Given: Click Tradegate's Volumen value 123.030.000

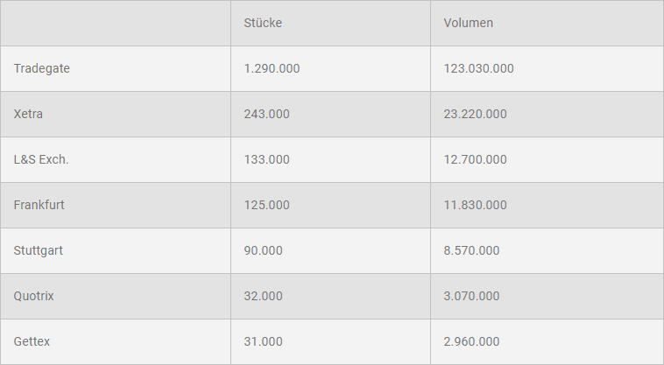Looking at the screenshot, I should click(479, 68).
